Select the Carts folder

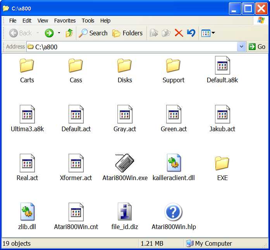[27, 66]
